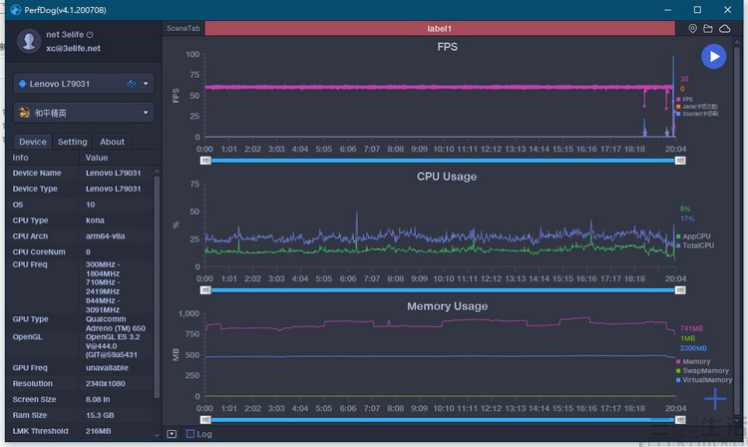
Task: Toggle Jank legend series in FPS chart
Action: (696, 107)
